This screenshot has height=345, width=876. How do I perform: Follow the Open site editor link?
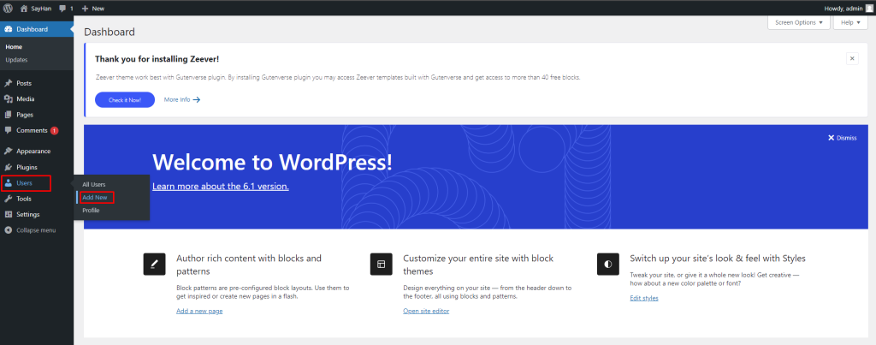[x=426, y=311]
